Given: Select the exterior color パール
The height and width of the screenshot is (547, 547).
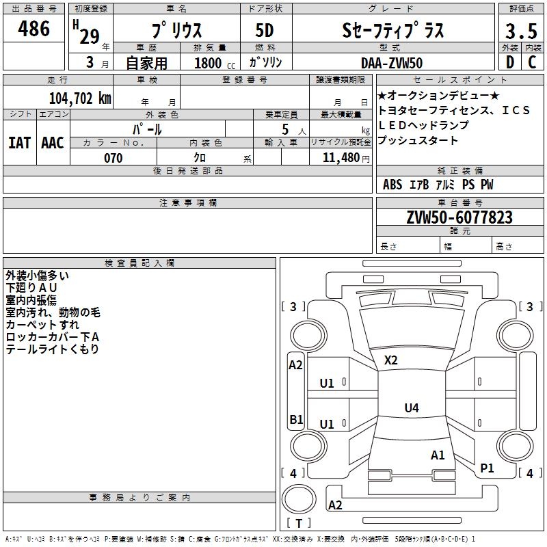Looking at the screenshot, I should point(147,129).
